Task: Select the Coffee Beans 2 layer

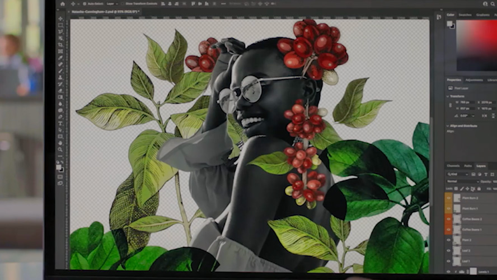Action: [473, 219]
